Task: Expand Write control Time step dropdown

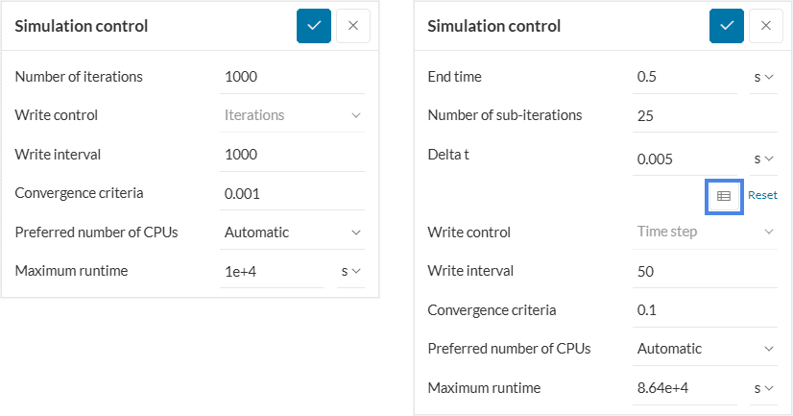Action: coord(705,232)
